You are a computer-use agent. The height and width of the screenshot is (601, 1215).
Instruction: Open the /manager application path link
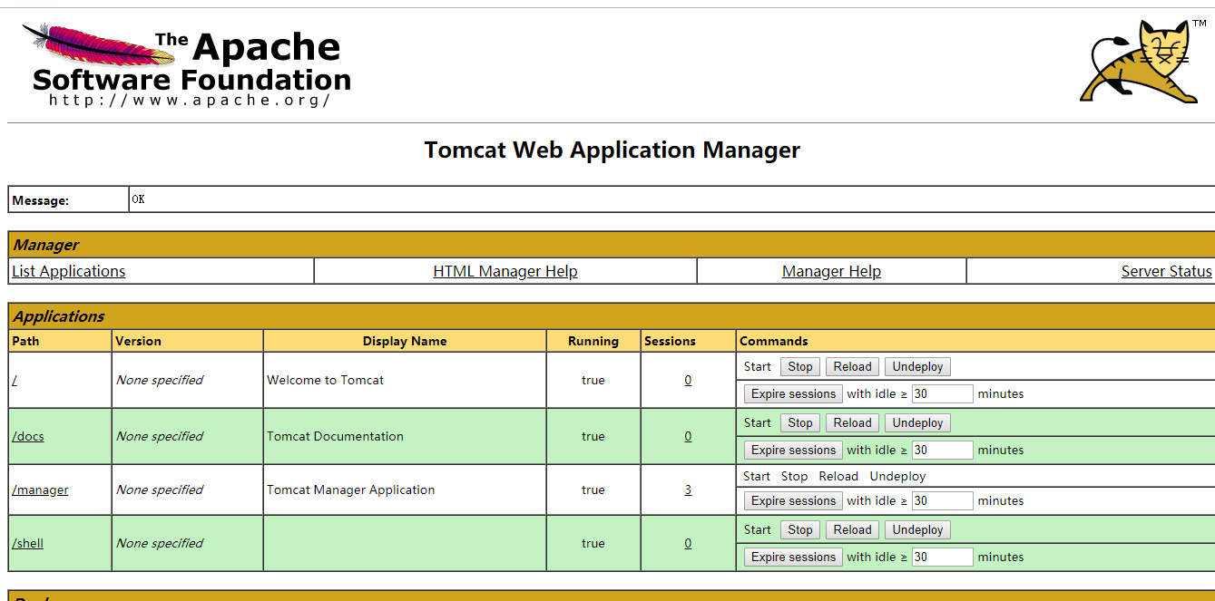pyautogui.click(x=40, y=490)
